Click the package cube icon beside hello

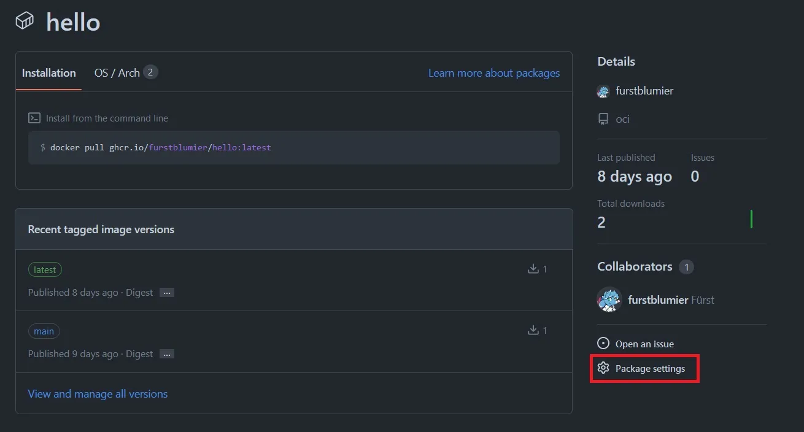[25, 21]
